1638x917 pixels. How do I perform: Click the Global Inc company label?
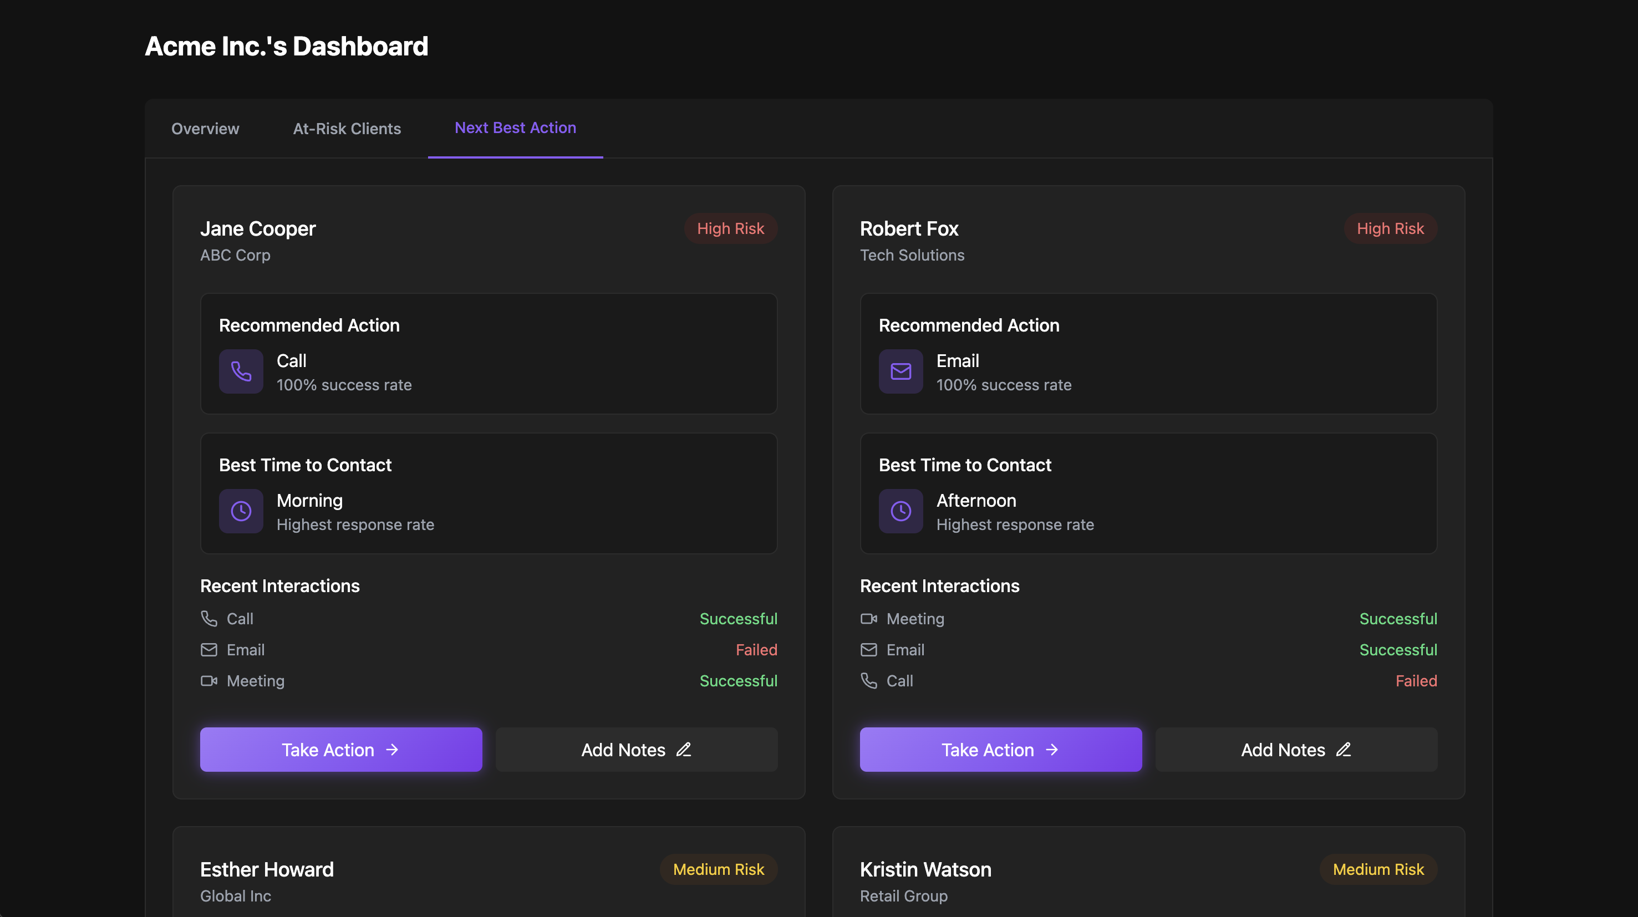(235, 896)
